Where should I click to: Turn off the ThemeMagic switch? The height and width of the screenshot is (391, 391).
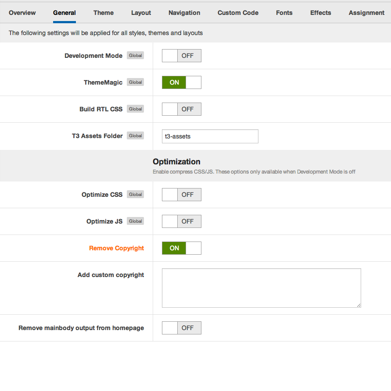coord(182,82)
